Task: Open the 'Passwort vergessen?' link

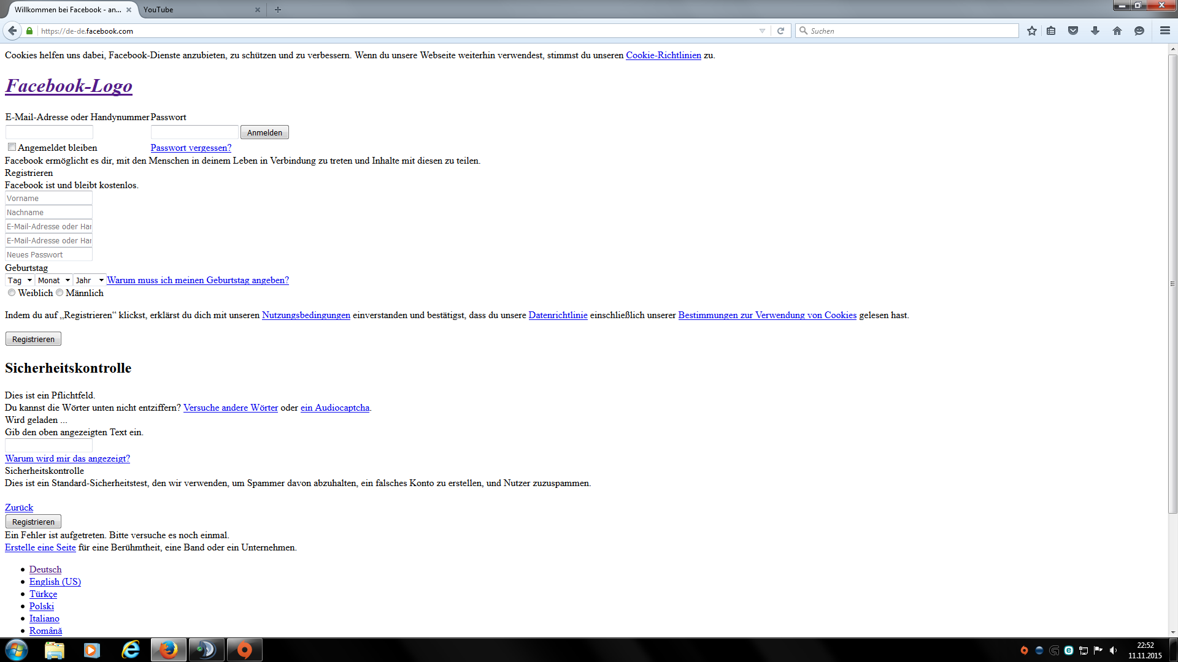Action: (x=191, y=148)
